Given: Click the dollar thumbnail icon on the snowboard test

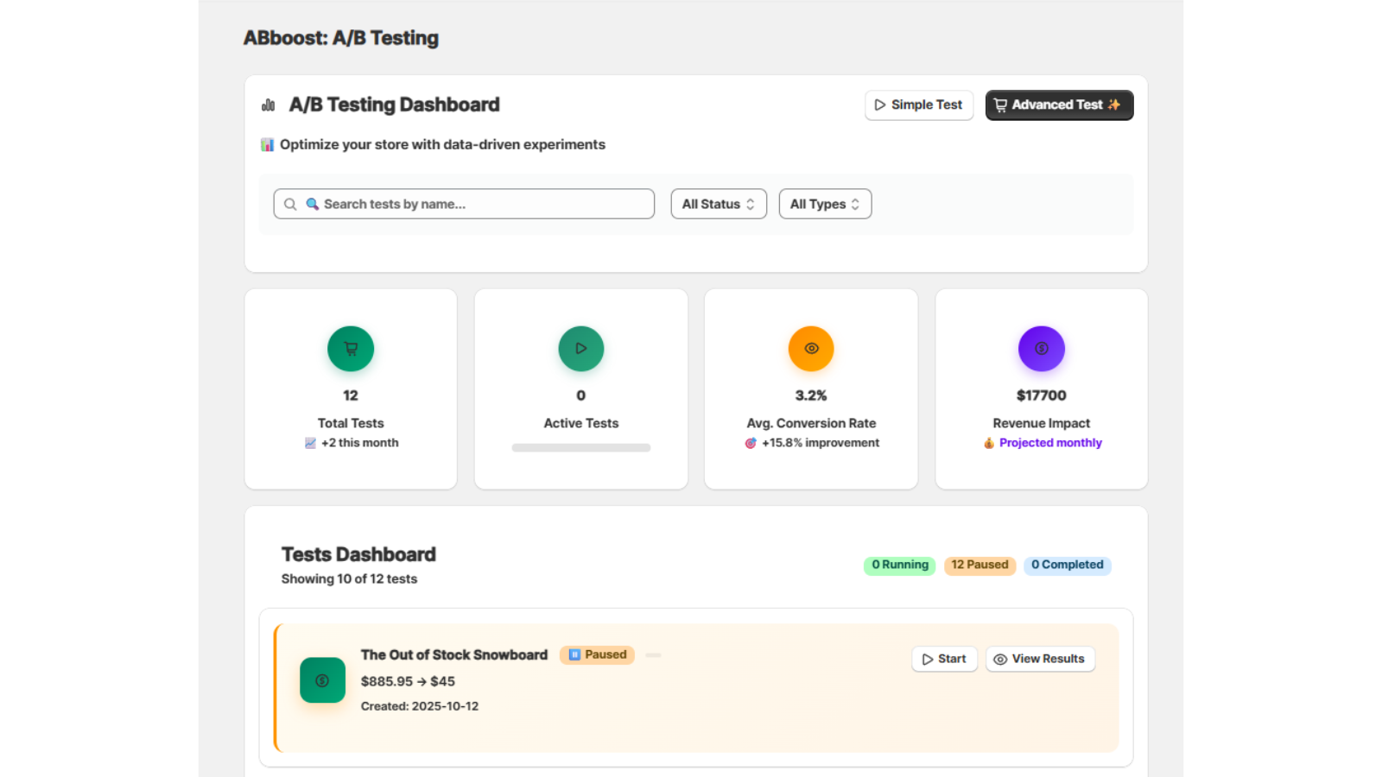Looking at the screenshot, I should coord(322,680).
